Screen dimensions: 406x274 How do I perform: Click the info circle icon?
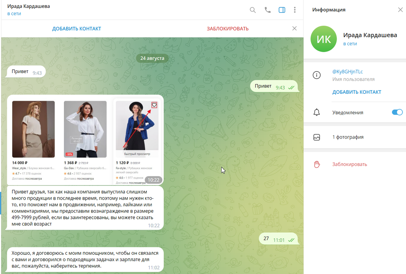coord(317,75)
